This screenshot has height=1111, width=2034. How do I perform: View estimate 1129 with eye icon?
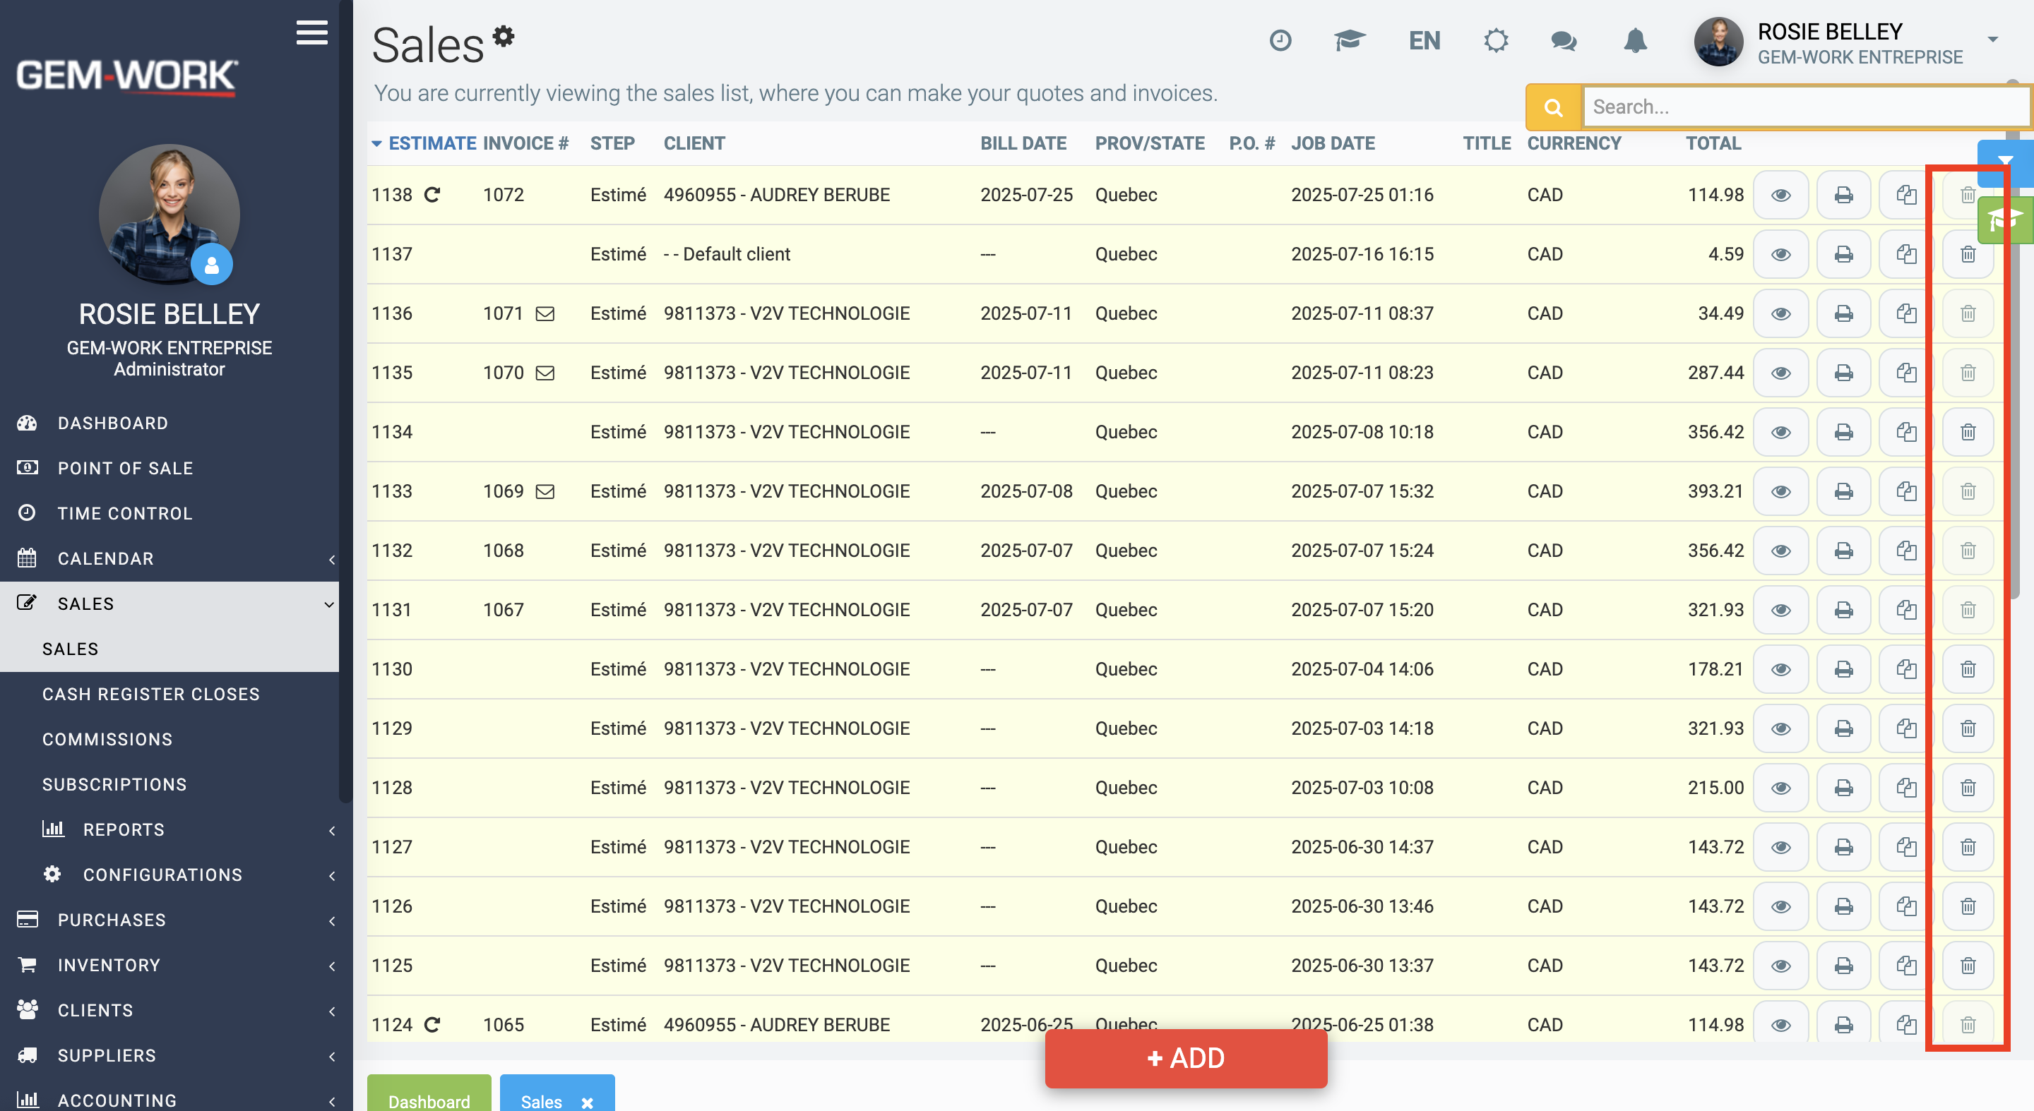tap(1780, 728)
